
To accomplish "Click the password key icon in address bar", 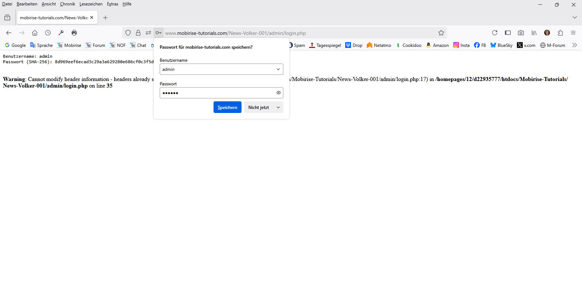I will 159,33.
